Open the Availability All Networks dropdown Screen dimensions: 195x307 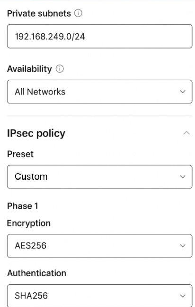pos(100,92)
